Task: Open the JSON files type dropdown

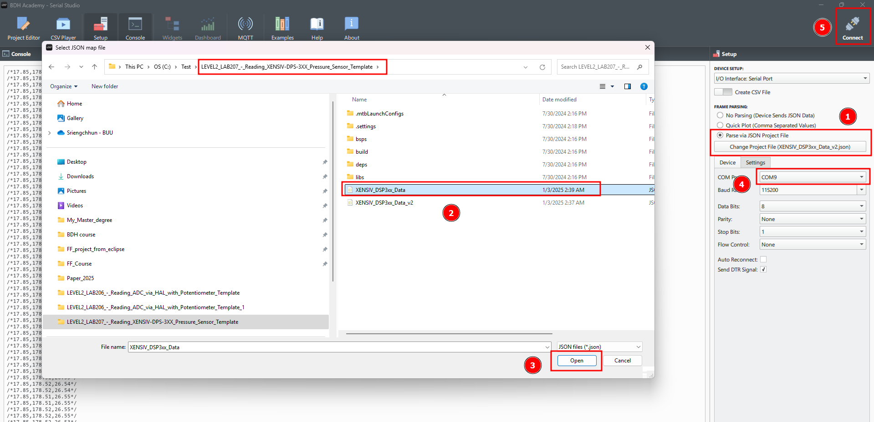Action: 599,347
